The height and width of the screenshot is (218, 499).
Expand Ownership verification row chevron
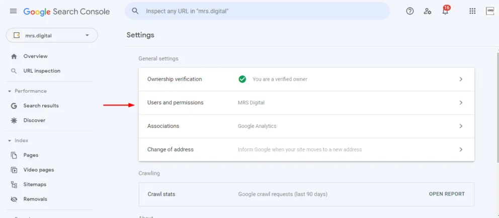(461, 79)
